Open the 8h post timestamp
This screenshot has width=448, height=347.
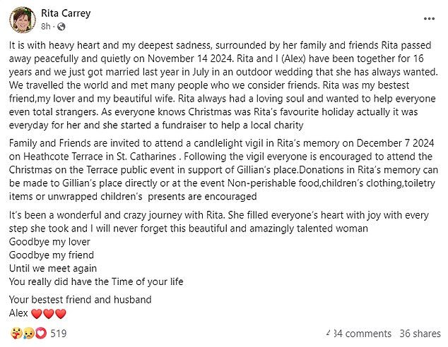[x=45, y=27]
